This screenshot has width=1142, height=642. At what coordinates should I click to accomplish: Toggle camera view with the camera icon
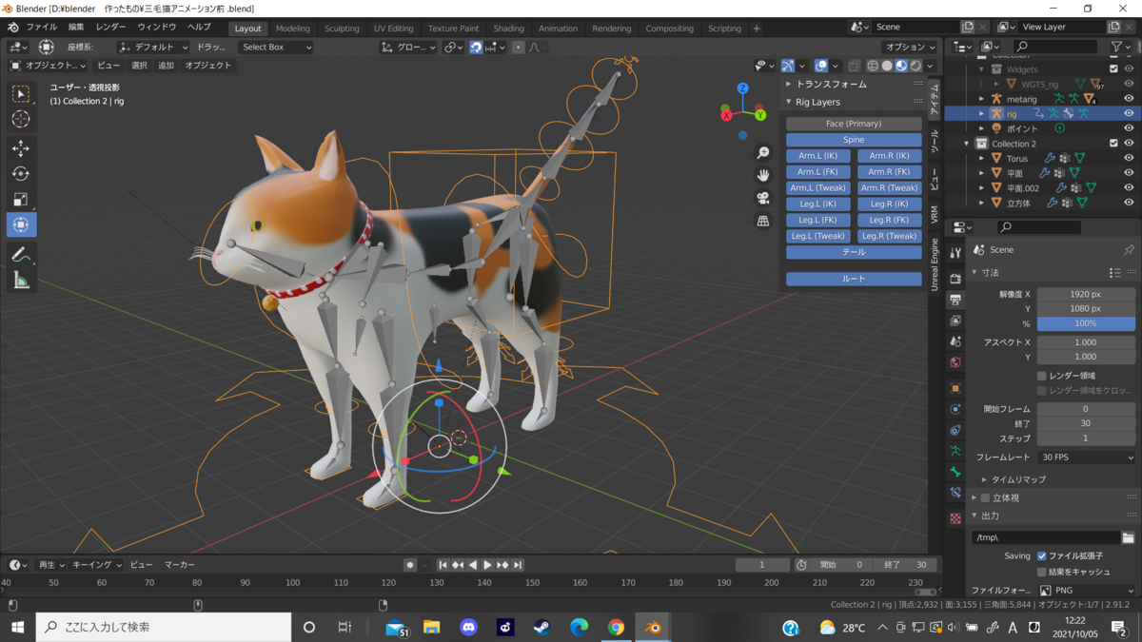click(x=763, y=198)
